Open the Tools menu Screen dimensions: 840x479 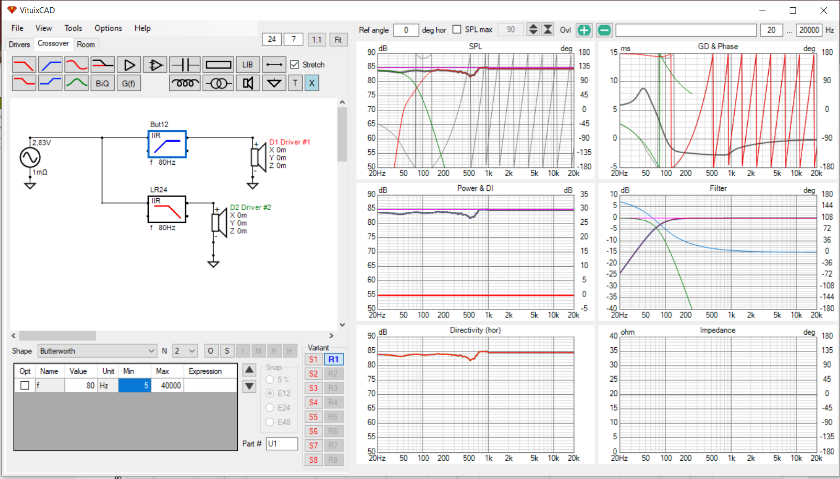73,28
